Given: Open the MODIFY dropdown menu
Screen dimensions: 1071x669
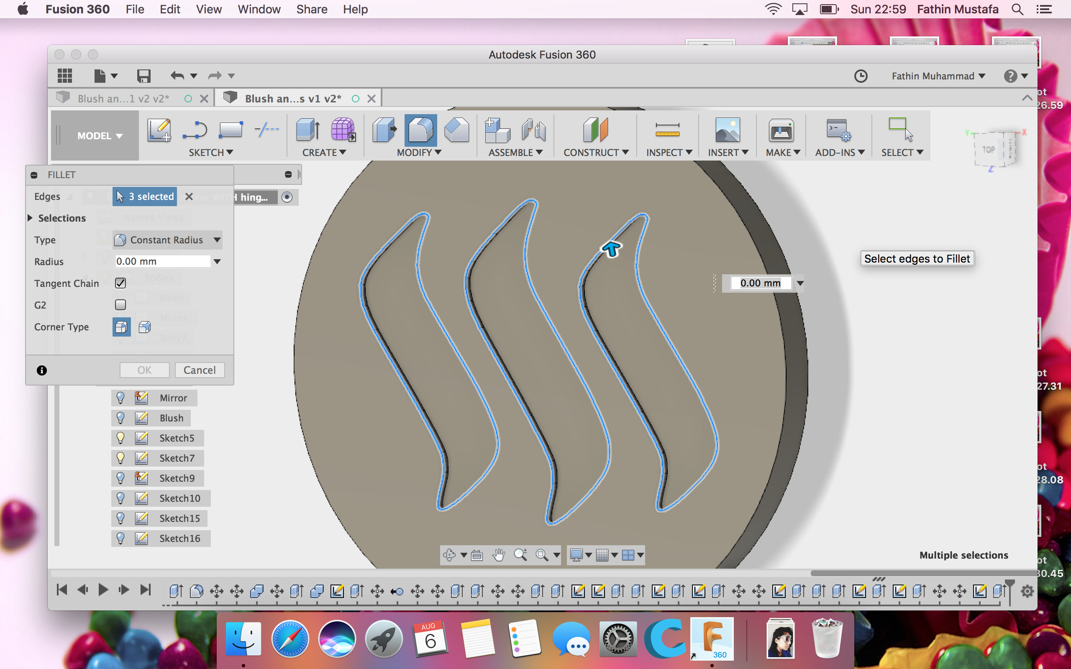Looking at the screenshot, I should pos(419,152).
